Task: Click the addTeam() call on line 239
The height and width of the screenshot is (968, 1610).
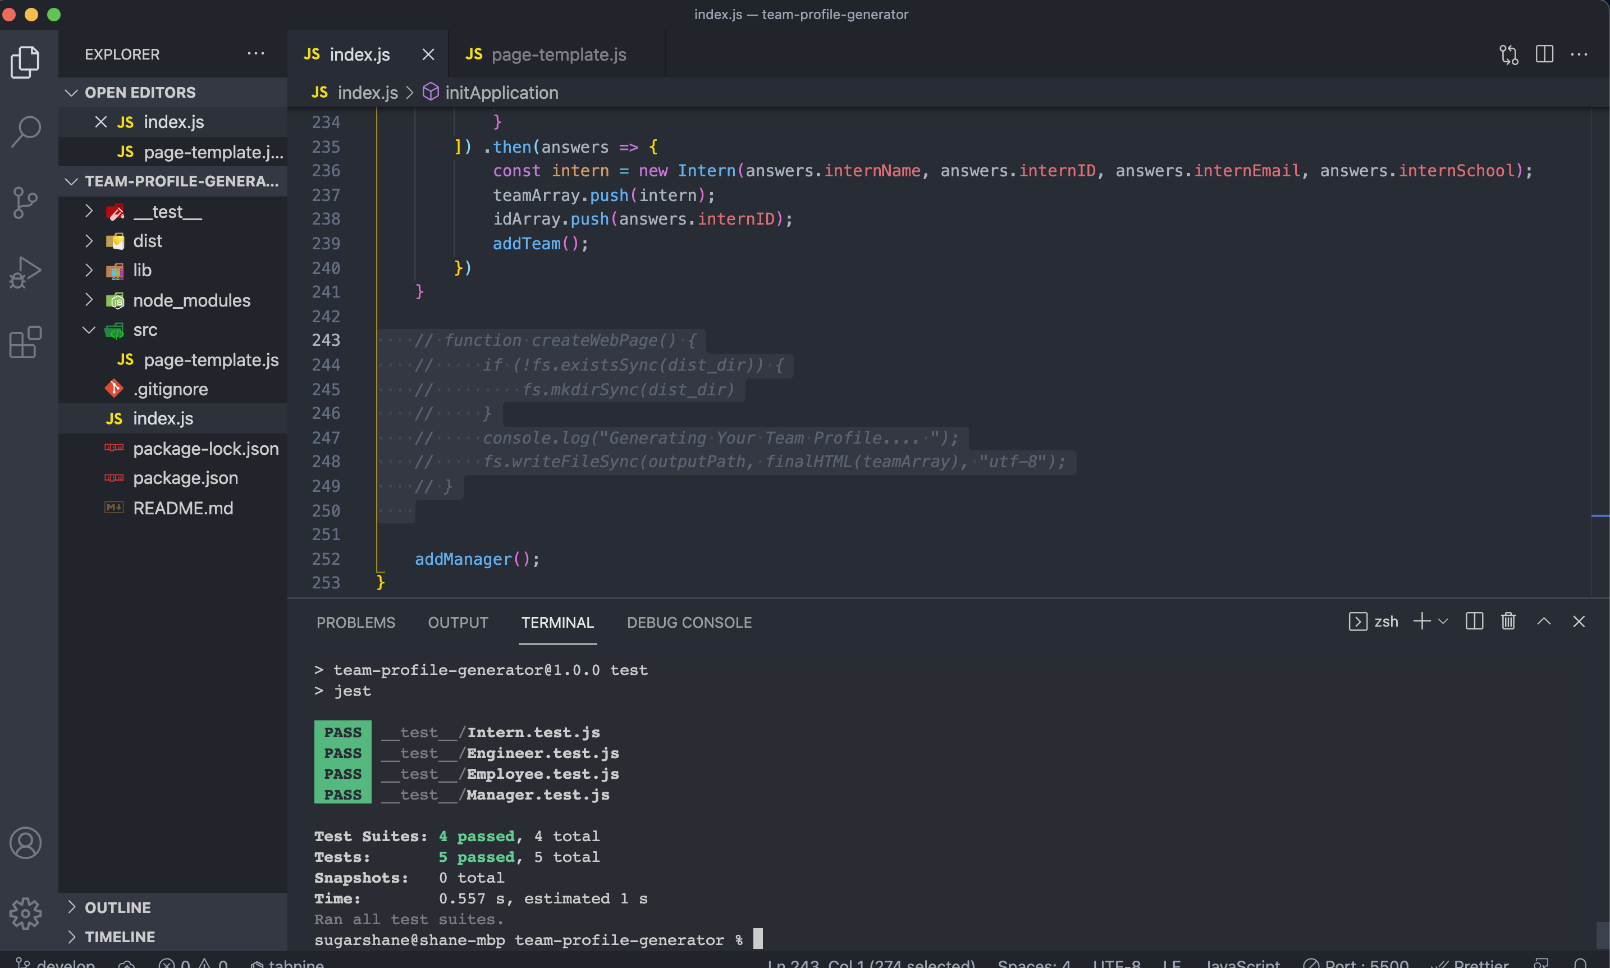Action: coord(540,243)
